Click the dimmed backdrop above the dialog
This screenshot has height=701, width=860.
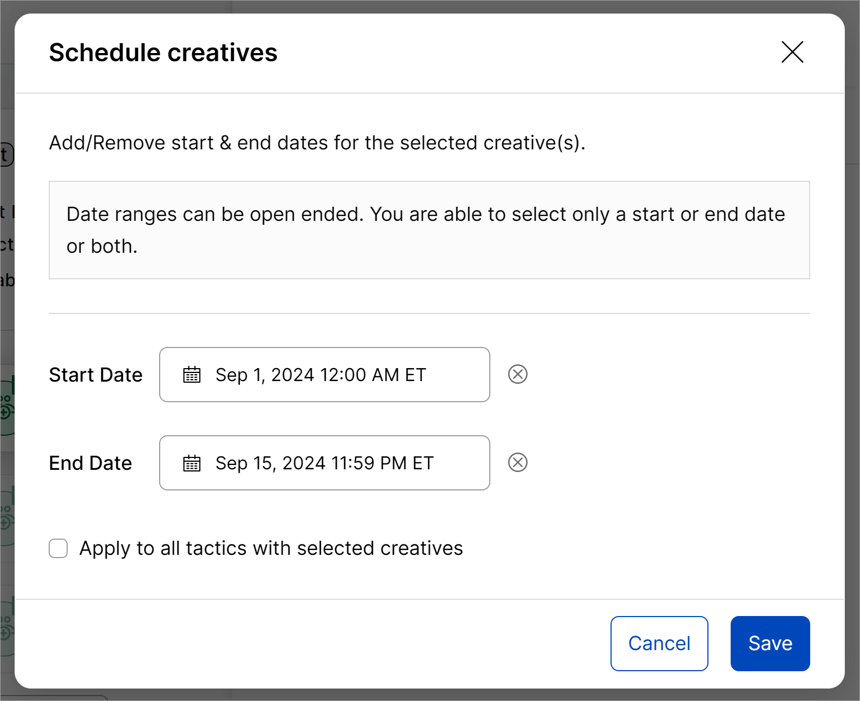(x=433, y=6)
